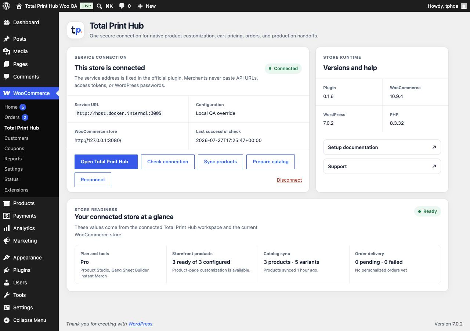
Task: Click the Pages icon in sidebar
Action: pos(7,64)
